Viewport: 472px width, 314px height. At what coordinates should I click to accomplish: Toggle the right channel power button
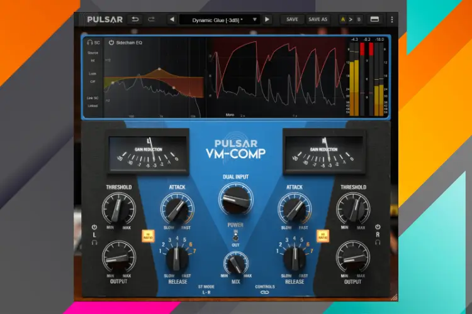coord(378,227)
